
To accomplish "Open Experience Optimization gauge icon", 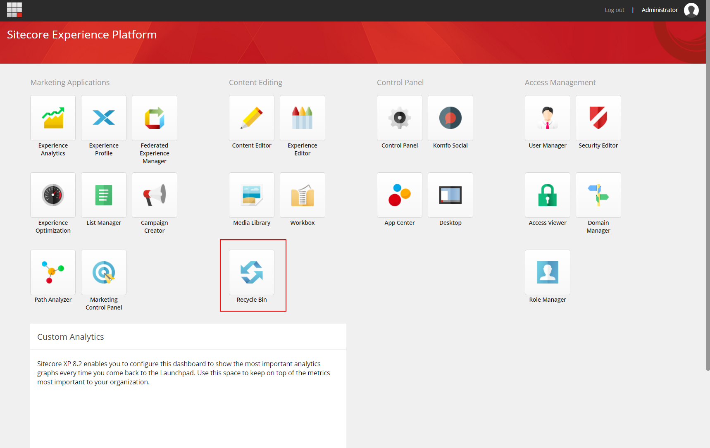I will (x=53, y=195).
